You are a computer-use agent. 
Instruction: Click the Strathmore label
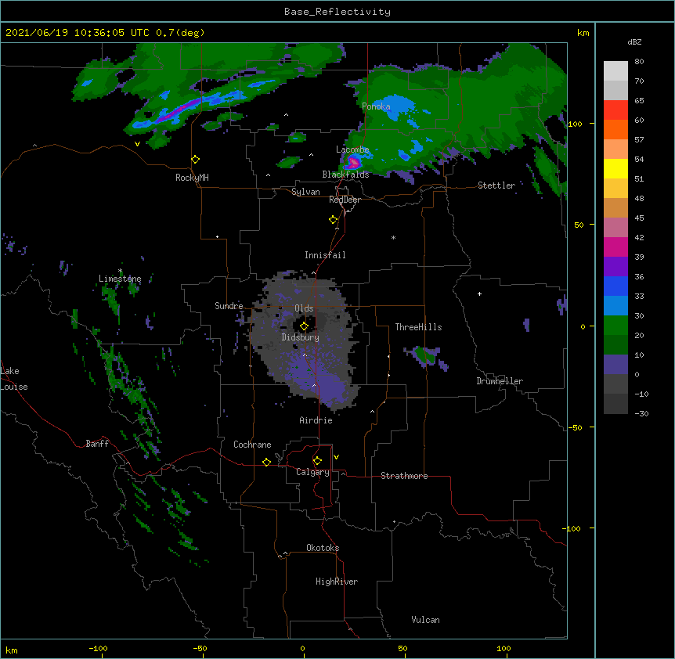click(x=404, y=476)
